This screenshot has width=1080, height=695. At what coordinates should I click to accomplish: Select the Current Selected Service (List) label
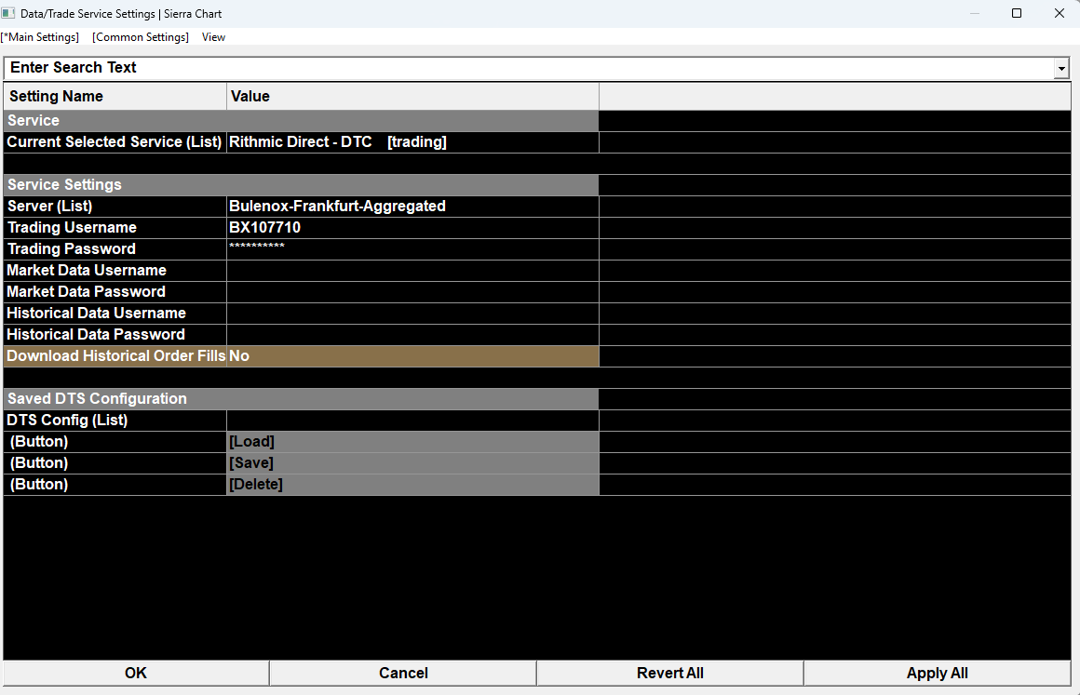pos(115,142)
